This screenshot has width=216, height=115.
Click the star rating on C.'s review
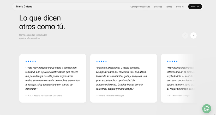[172, 61]
